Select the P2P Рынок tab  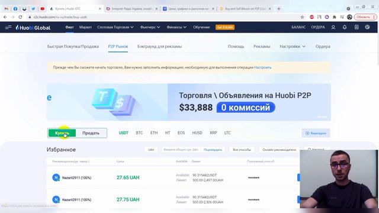coord(118,46)
